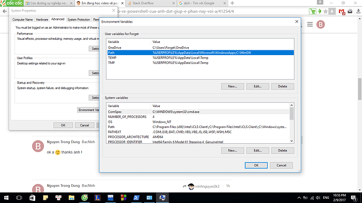Screen dimensions: 362x203
Task: Open the browser profile icon in the title bar
Action: (x=320, y=2)
